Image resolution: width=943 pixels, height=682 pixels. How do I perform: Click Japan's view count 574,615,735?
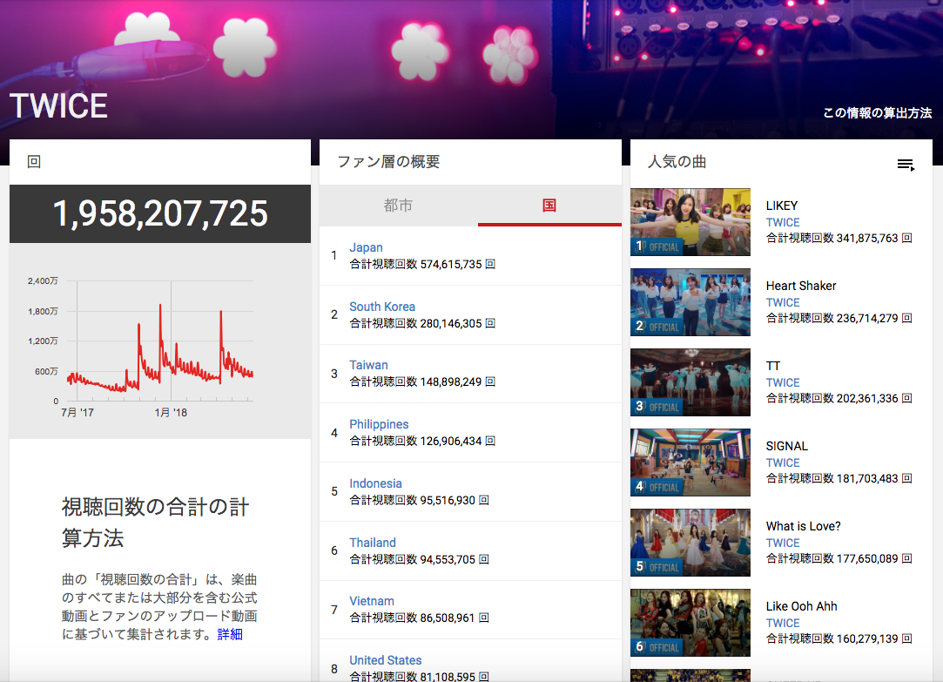coord(451,264)
